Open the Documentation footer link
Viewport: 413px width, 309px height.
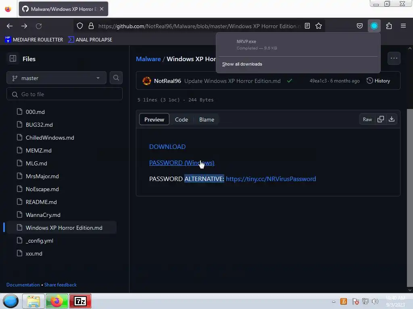point(23,284)
